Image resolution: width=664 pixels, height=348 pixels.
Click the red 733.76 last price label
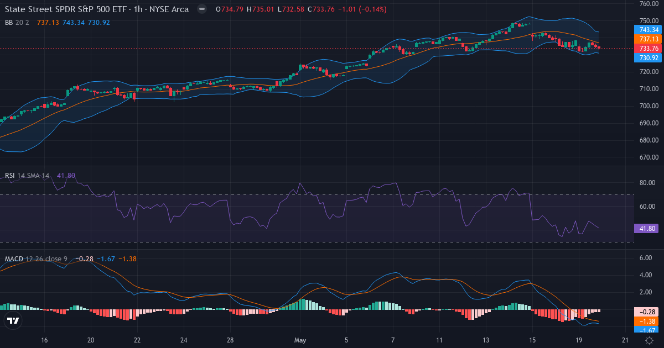coord(648,48)
